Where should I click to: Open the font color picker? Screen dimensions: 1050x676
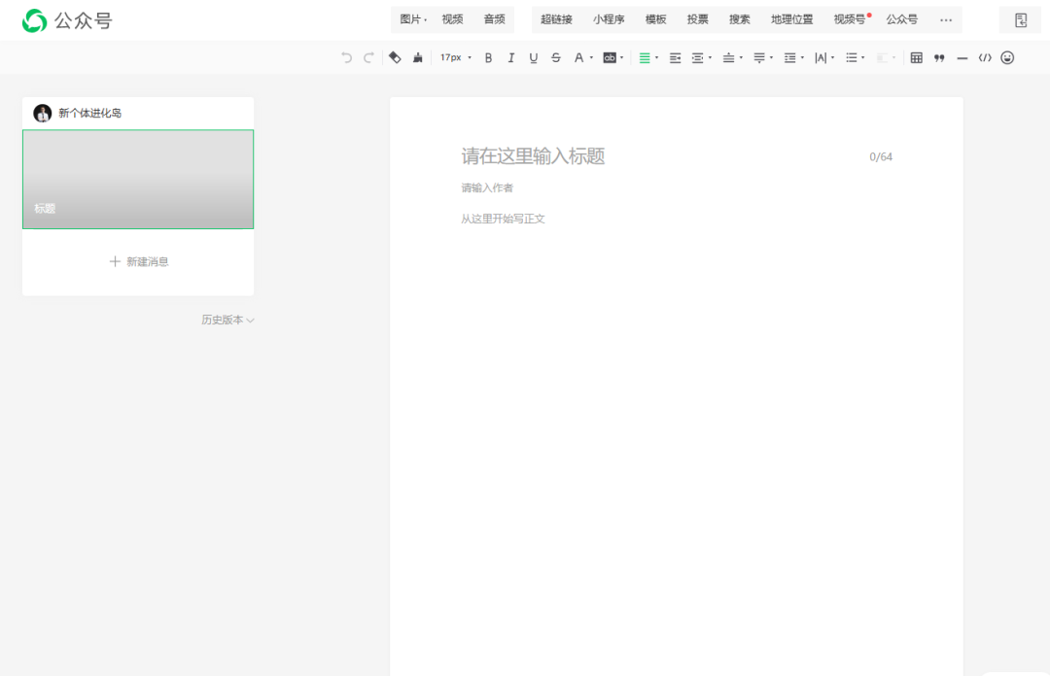(581, 58)
